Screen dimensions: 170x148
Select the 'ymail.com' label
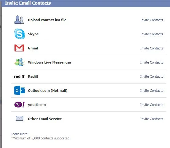point(37,105)
